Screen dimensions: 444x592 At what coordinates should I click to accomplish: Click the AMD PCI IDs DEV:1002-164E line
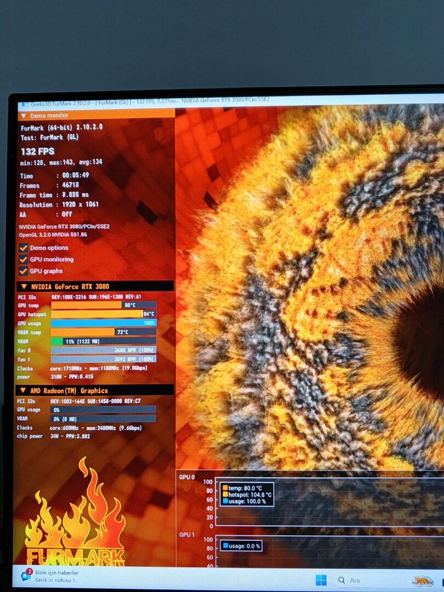click(78, 401)
